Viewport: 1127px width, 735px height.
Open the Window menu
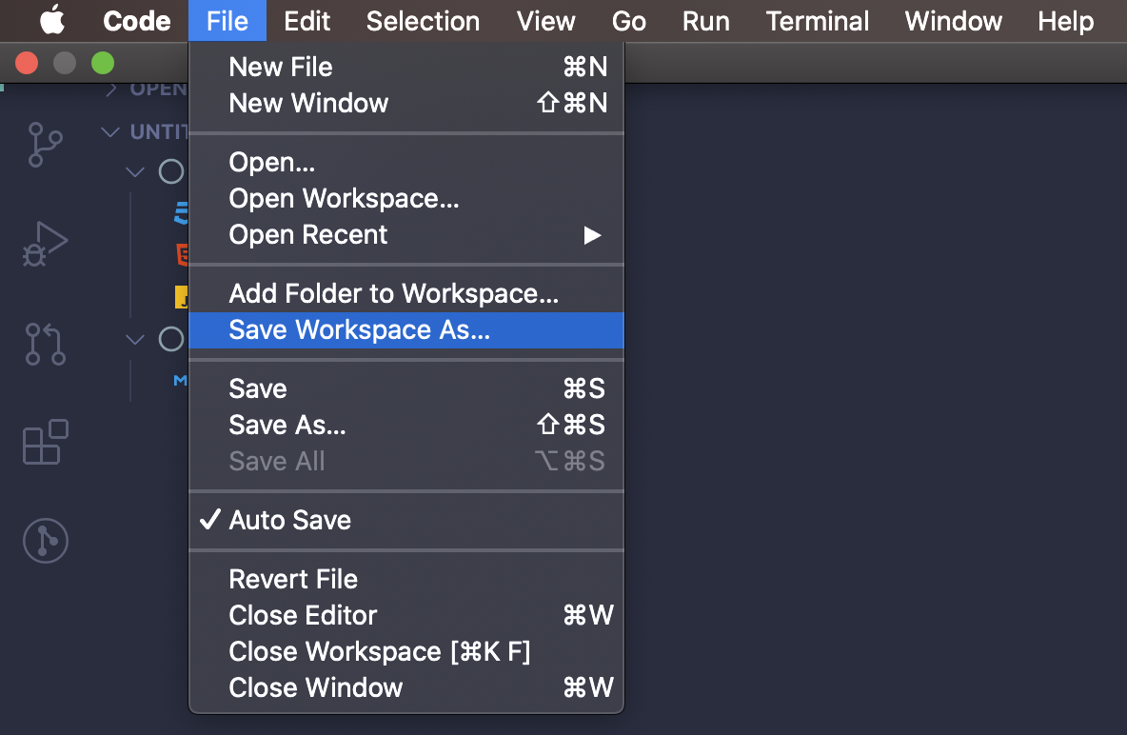tap(953, 21)
